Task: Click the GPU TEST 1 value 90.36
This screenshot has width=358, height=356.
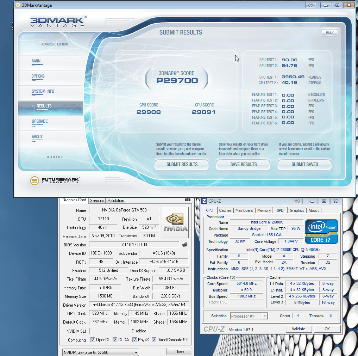Action: click(x=289, y=60)
